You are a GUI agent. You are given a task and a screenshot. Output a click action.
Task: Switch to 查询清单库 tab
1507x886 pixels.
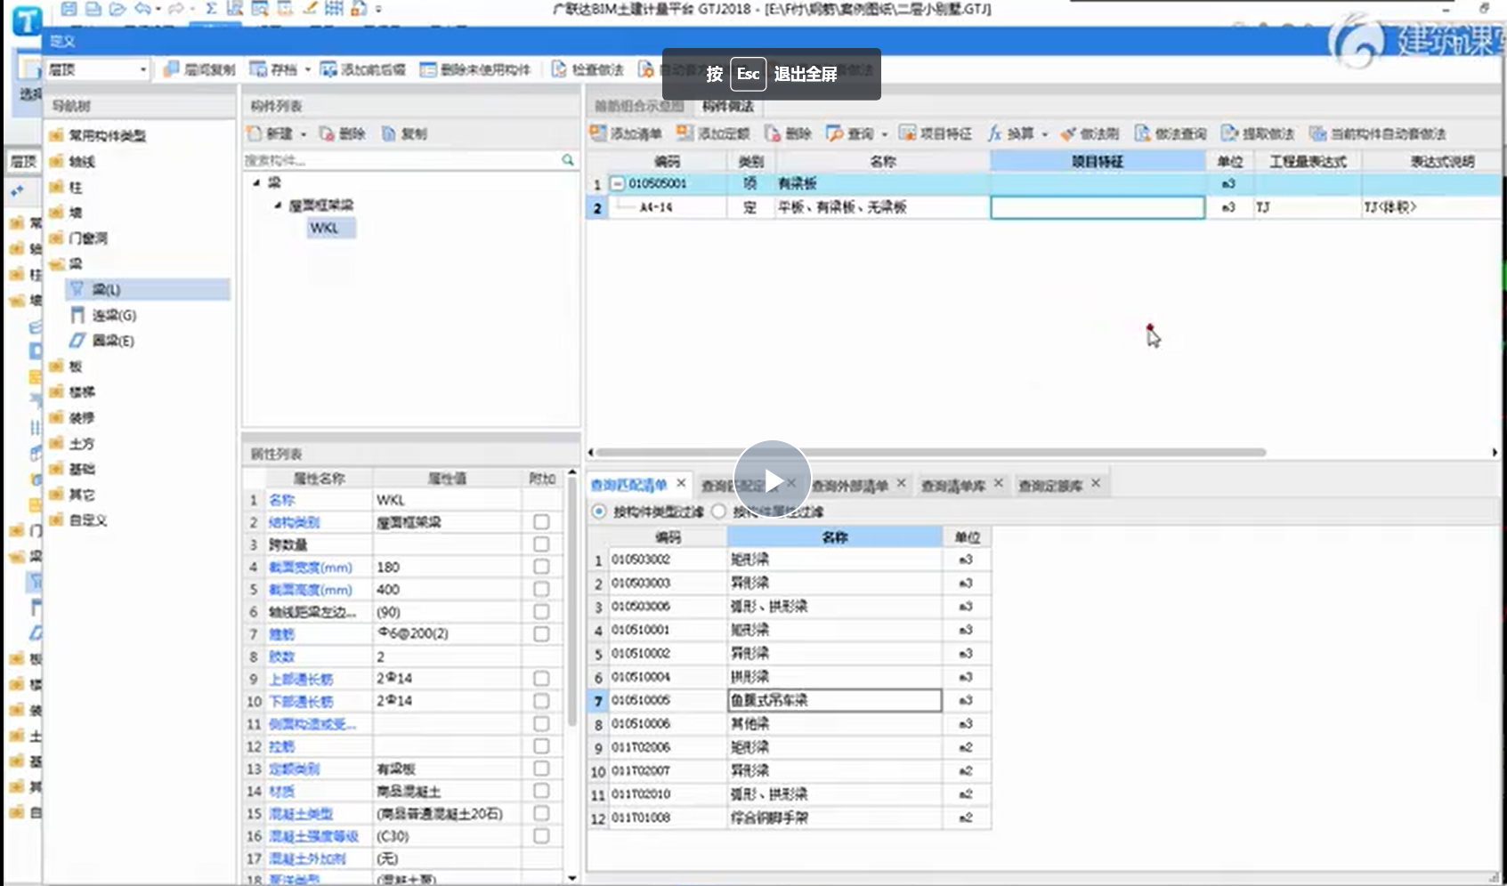[x=953, y=486]
